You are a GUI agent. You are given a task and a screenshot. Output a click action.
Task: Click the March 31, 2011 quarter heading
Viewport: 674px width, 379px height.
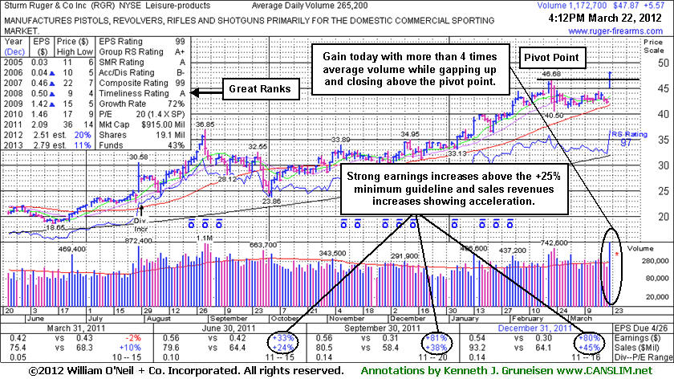tap(76, 328)
